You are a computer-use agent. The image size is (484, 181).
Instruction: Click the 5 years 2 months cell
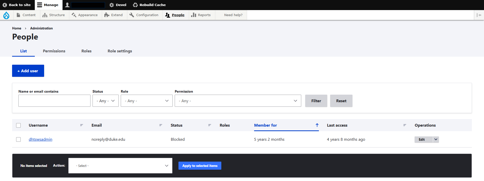[x=269, y=139]
